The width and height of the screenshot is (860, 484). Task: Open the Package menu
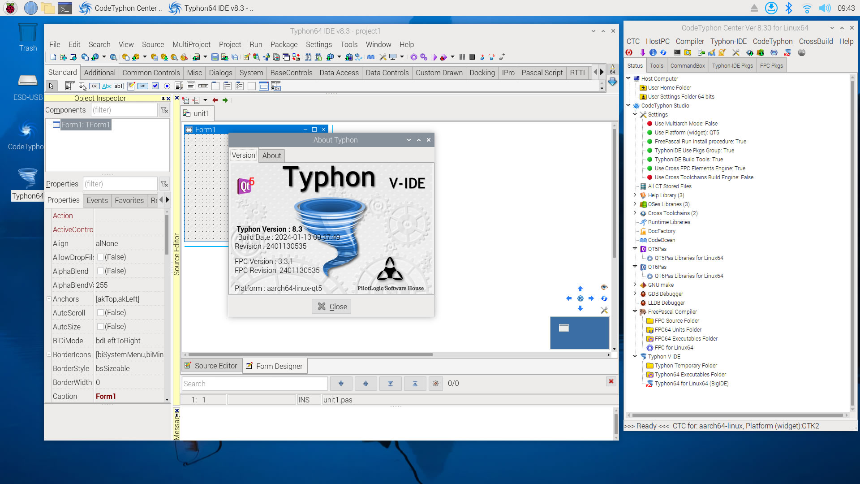click(x=284, y=44)
